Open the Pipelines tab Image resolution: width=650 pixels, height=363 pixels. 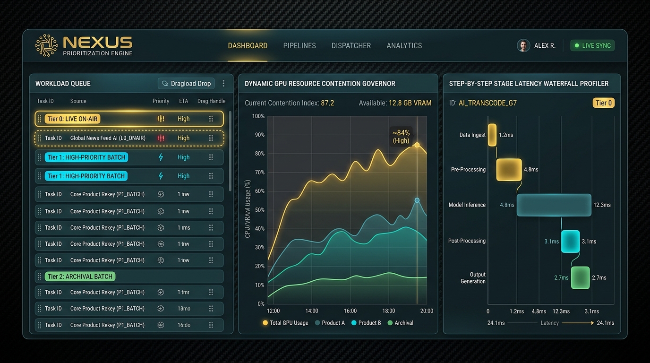point(299,46)
